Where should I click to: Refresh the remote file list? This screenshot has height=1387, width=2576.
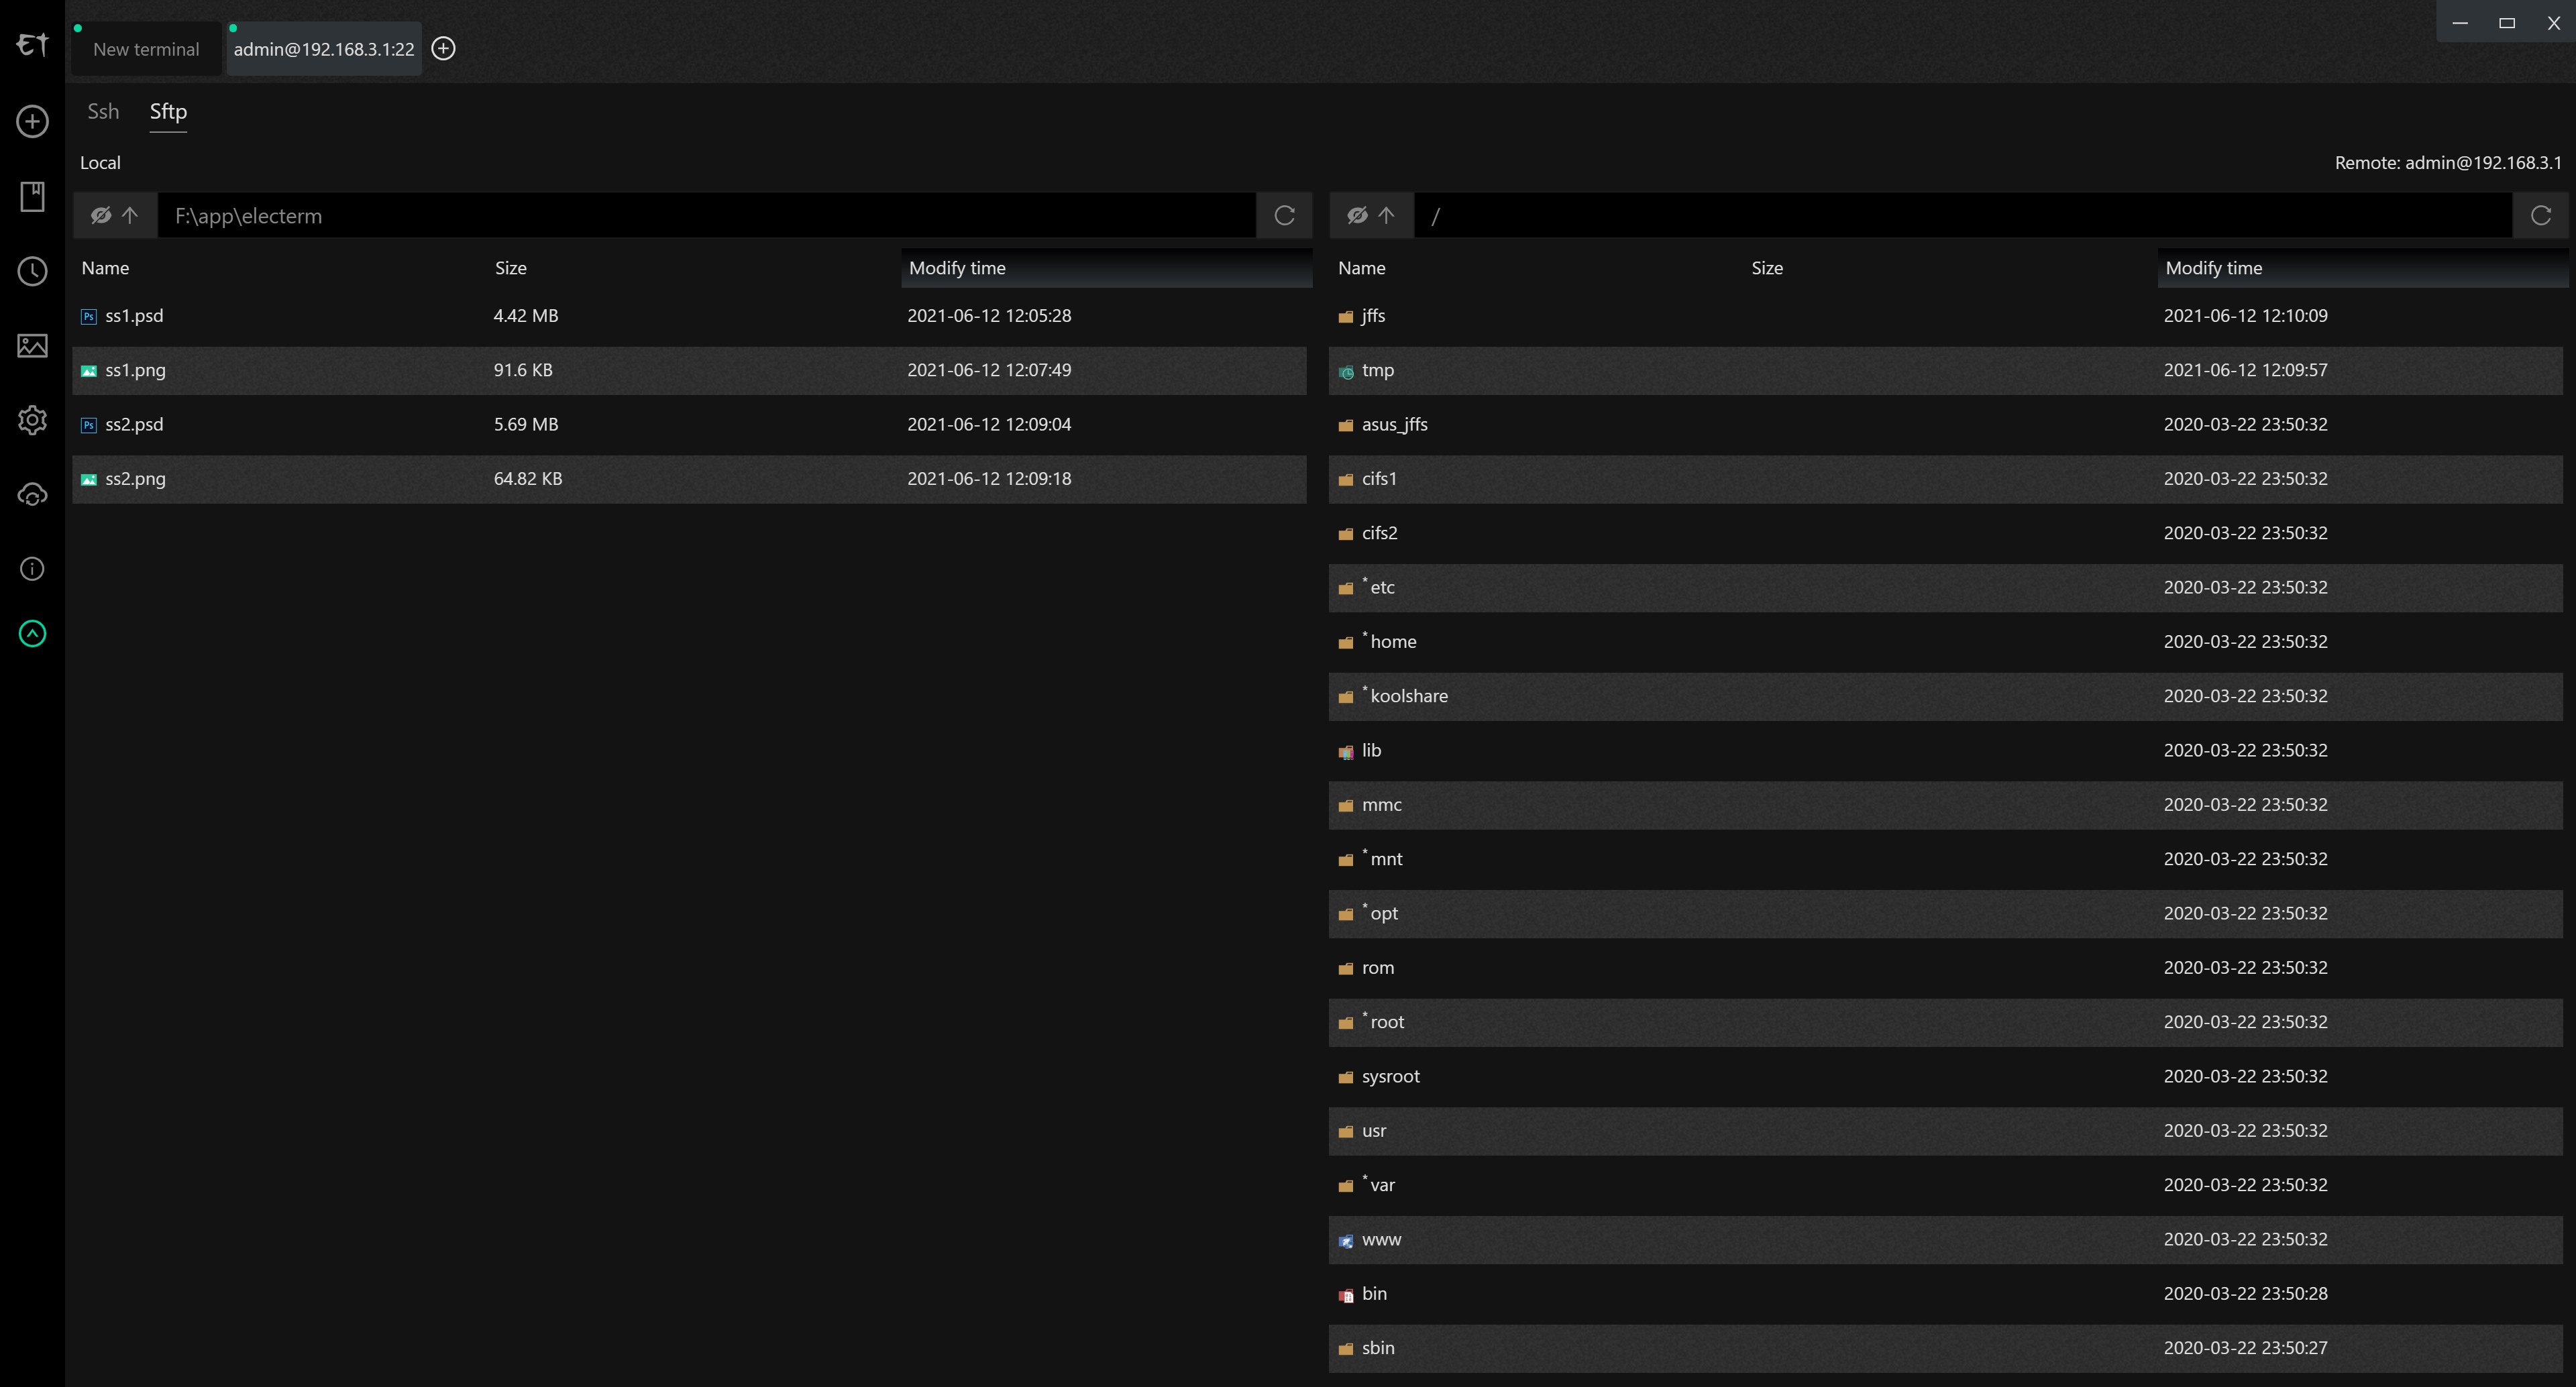point(2540,216)
